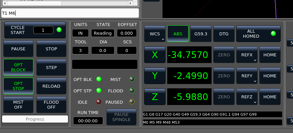This screenshot has height=133, width=293.
Task: Click the OPT STP status LED
Action: pyautogui.click(x=99, y=90)
